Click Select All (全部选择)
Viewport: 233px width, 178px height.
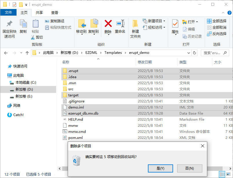click(x=217, y=21)
